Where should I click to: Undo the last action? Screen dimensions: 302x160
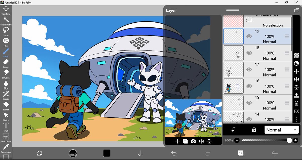click(x=174, y=153)
